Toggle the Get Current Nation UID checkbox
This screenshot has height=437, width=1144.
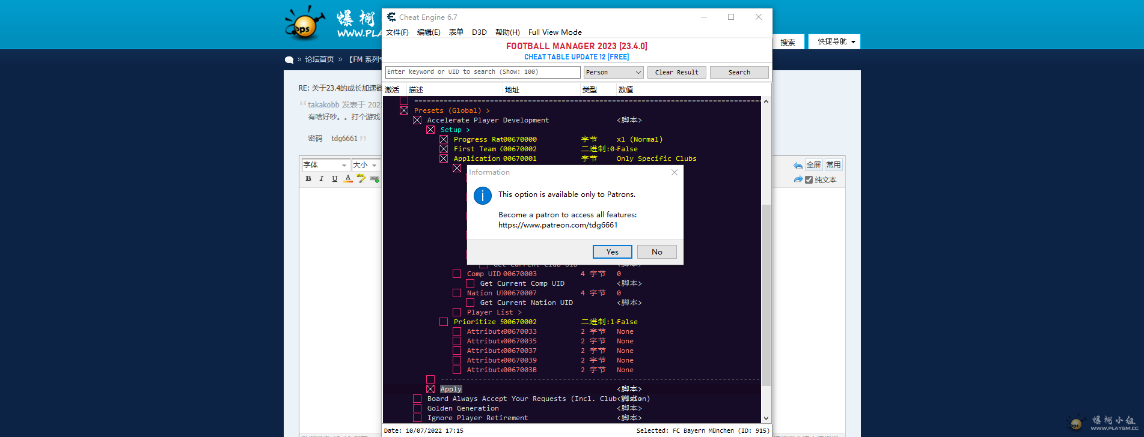(x=470, y=303)
